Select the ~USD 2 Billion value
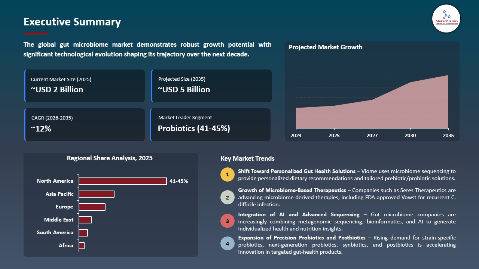Viewport: 479px width, 269px height. (57, 90)
